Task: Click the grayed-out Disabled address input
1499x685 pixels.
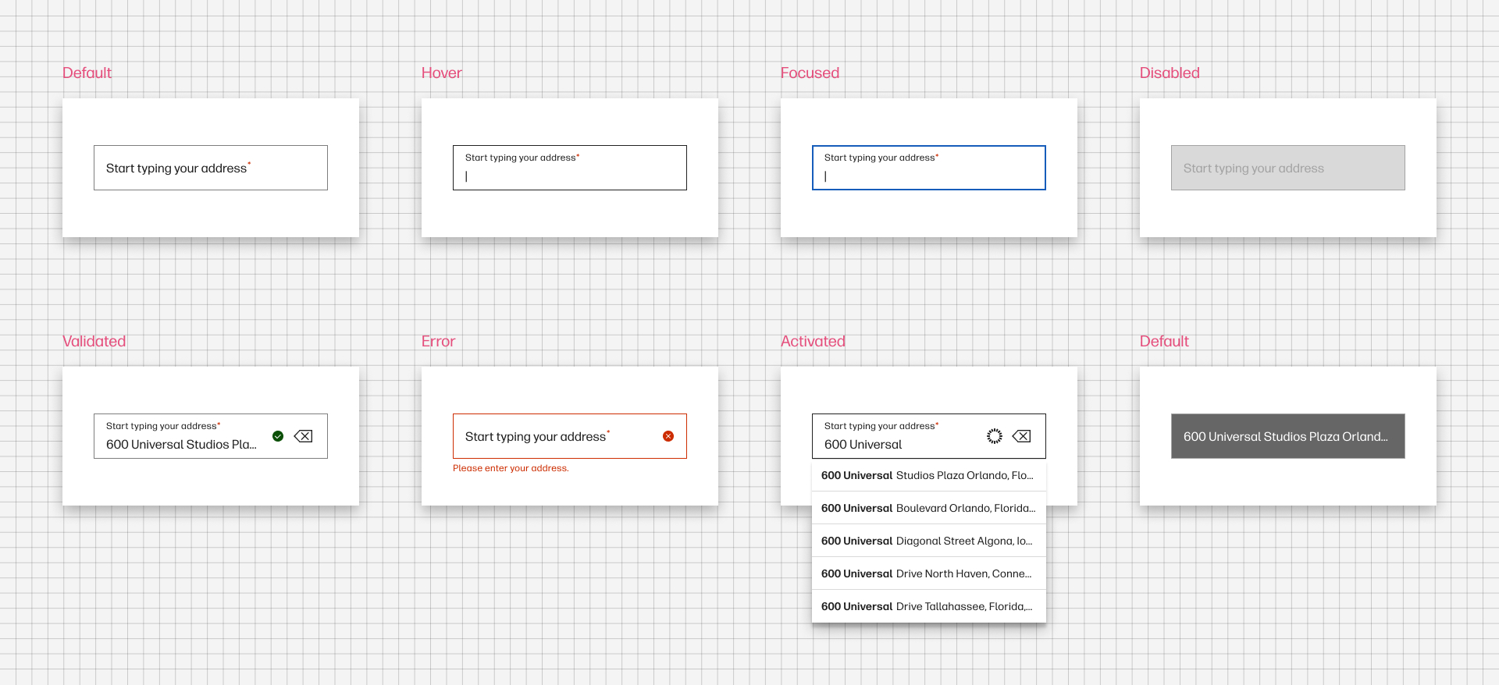Action: (1288, 168)
